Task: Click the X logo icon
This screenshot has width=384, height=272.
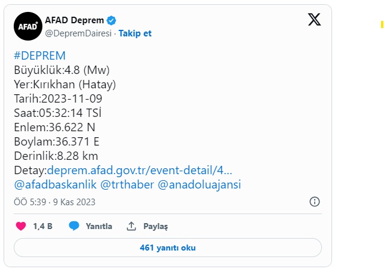Action: (x=314, y=20)
